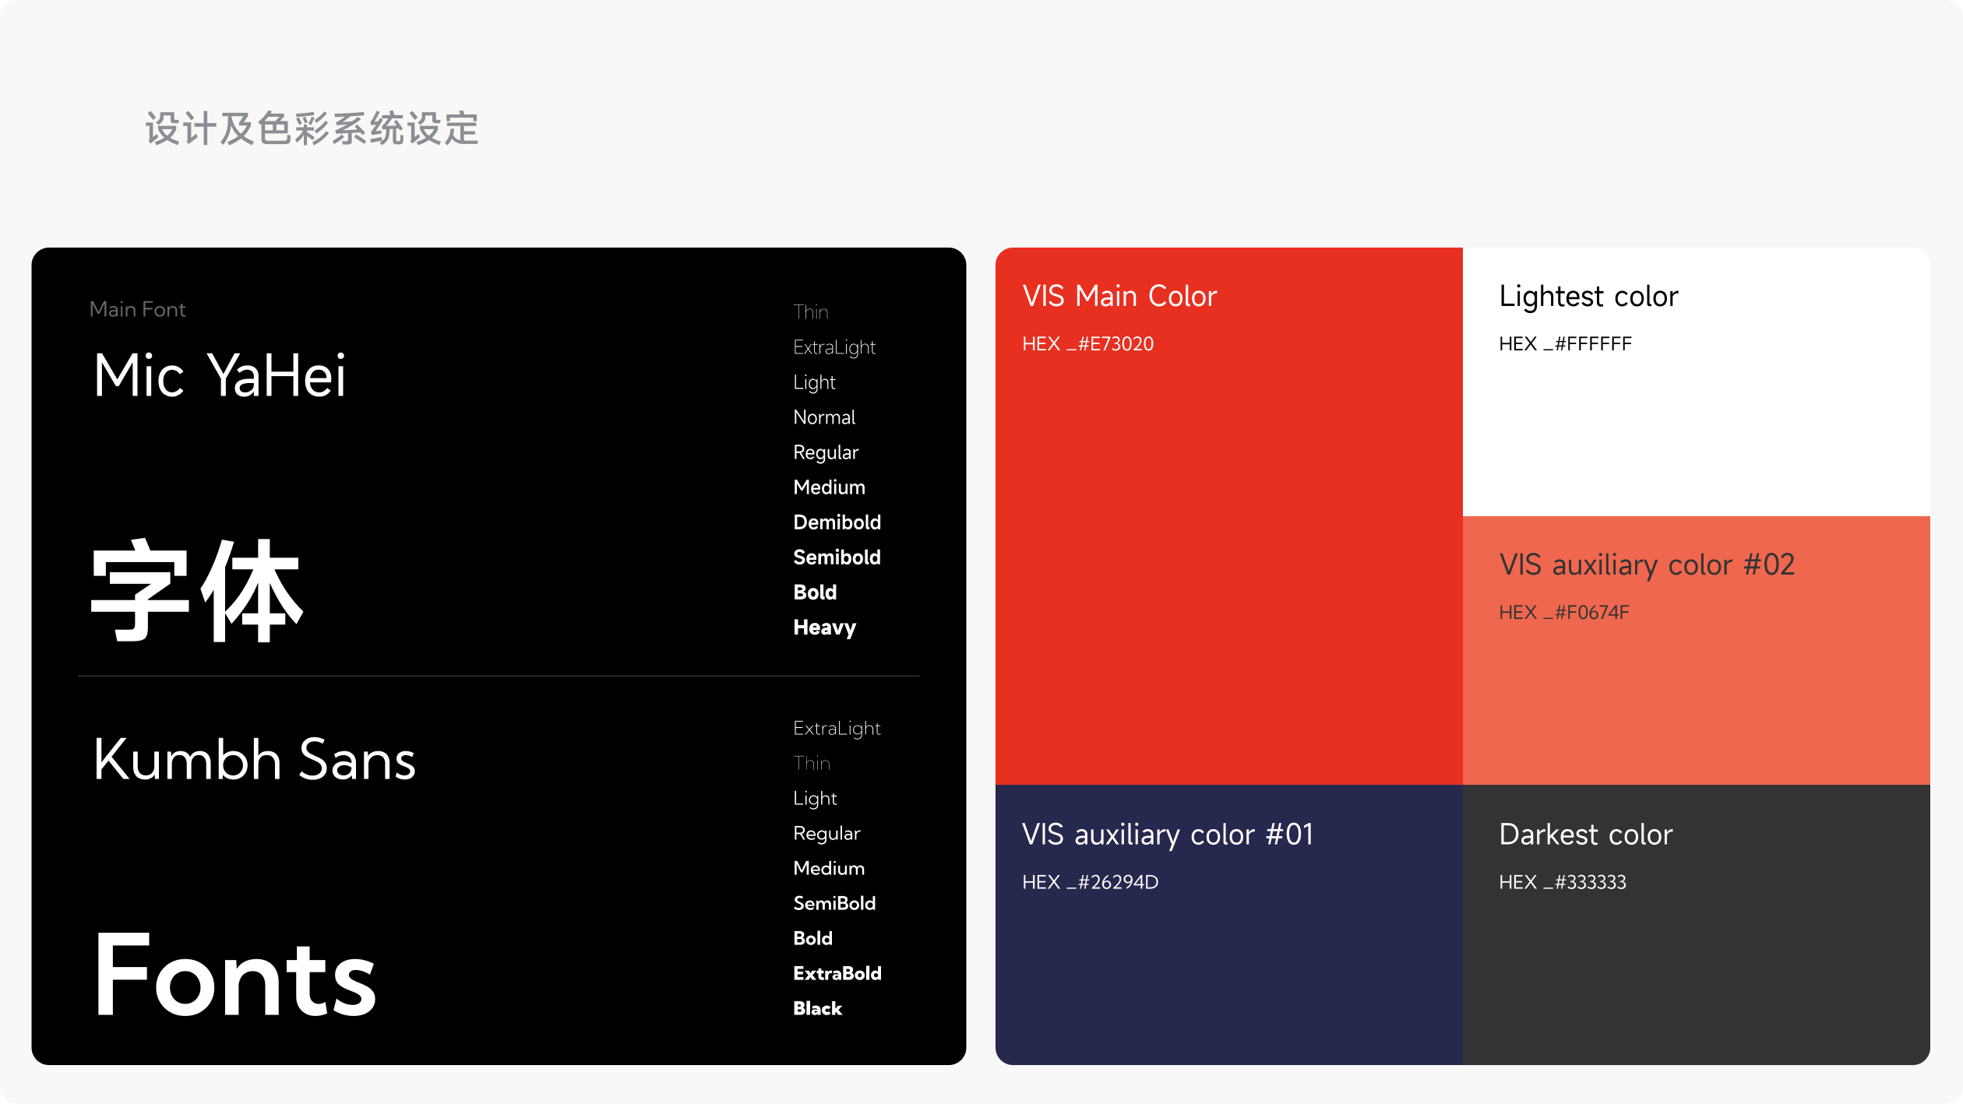
Task: Click the SemiBold weight of Kumbh Sans
Action: point(834,903)
